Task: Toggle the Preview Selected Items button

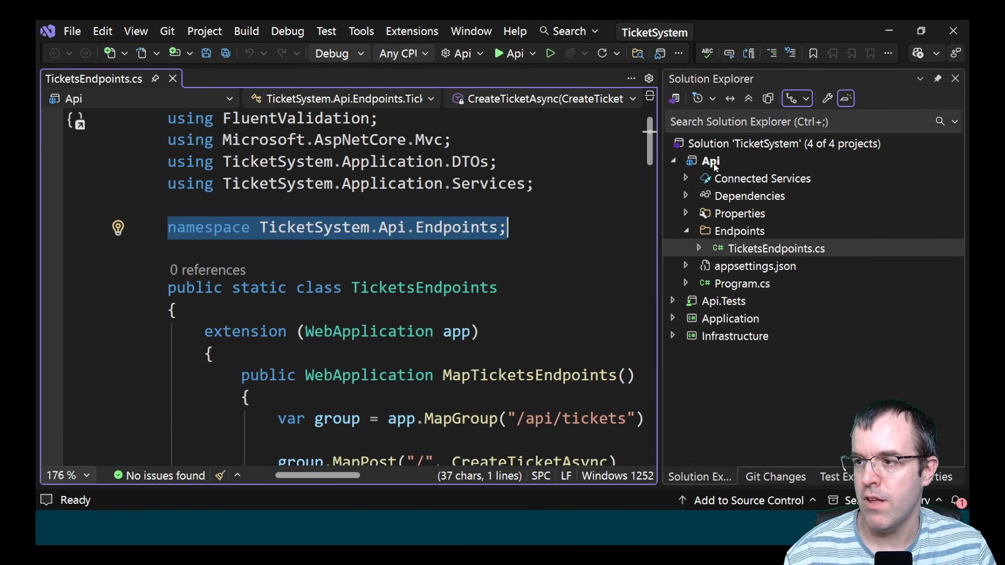Action: (846, 98)
